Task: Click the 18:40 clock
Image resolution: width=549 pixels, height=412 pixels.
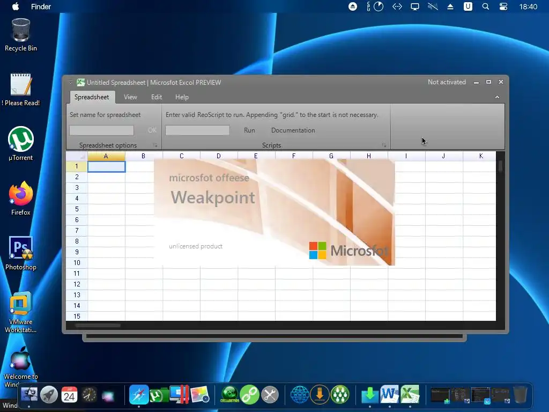Action: coord(528,6)
